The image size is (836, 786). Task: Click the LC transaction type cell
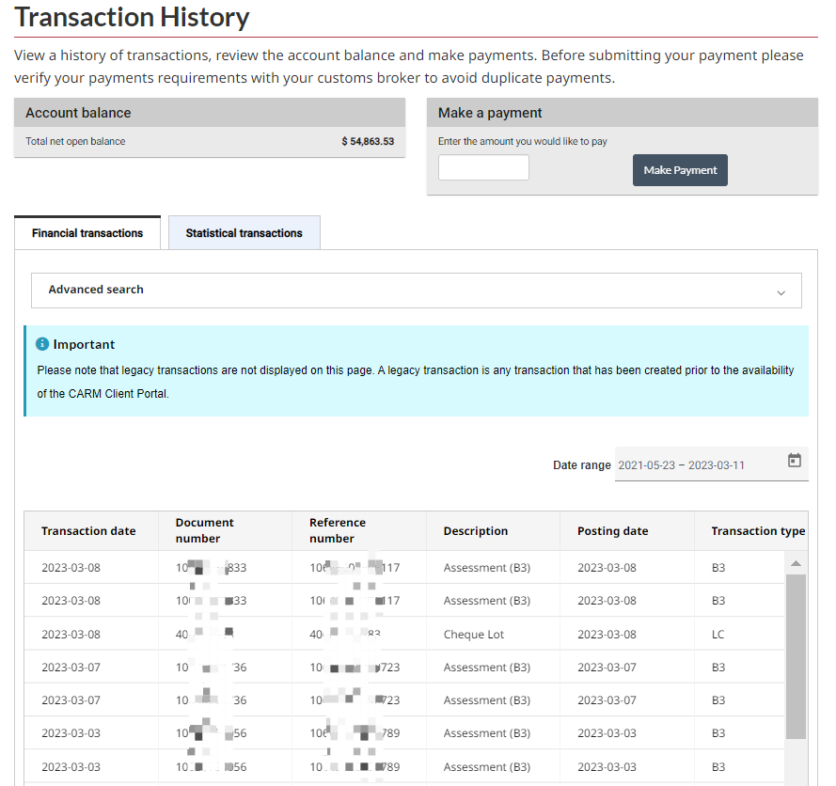pos(718,635)
